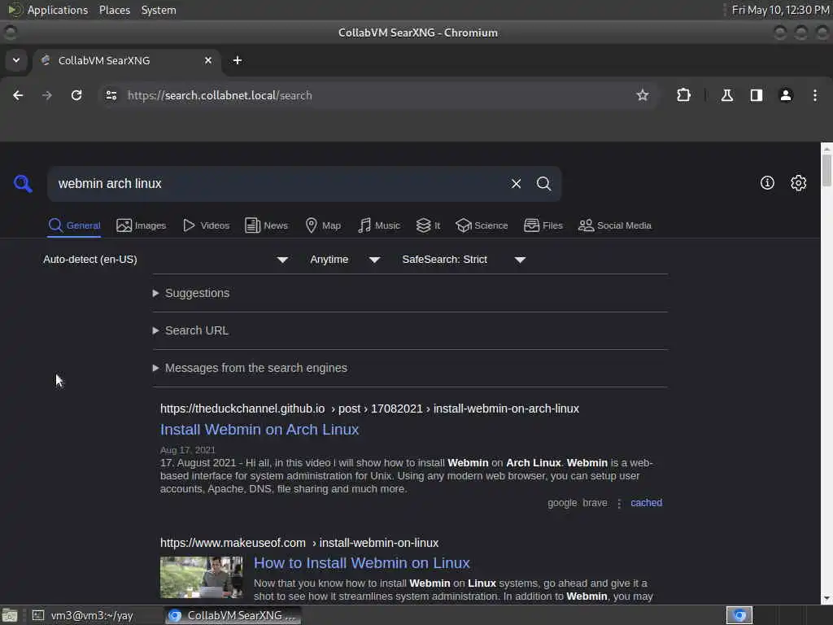The image size is (833, 625).
Task: Open SearXNG preferences gear icon
Action: pos(798,183)
